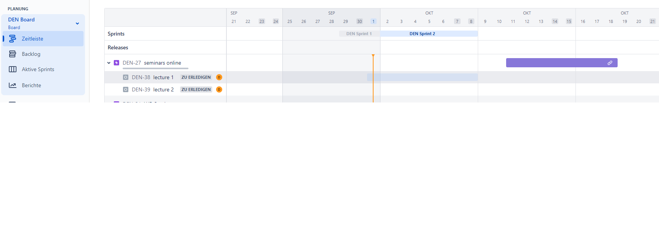Image resolution: width=659 pixels, height=247 pixels.
Task: Collapse the DEN-27 epic row
Action: coord(109,63)
